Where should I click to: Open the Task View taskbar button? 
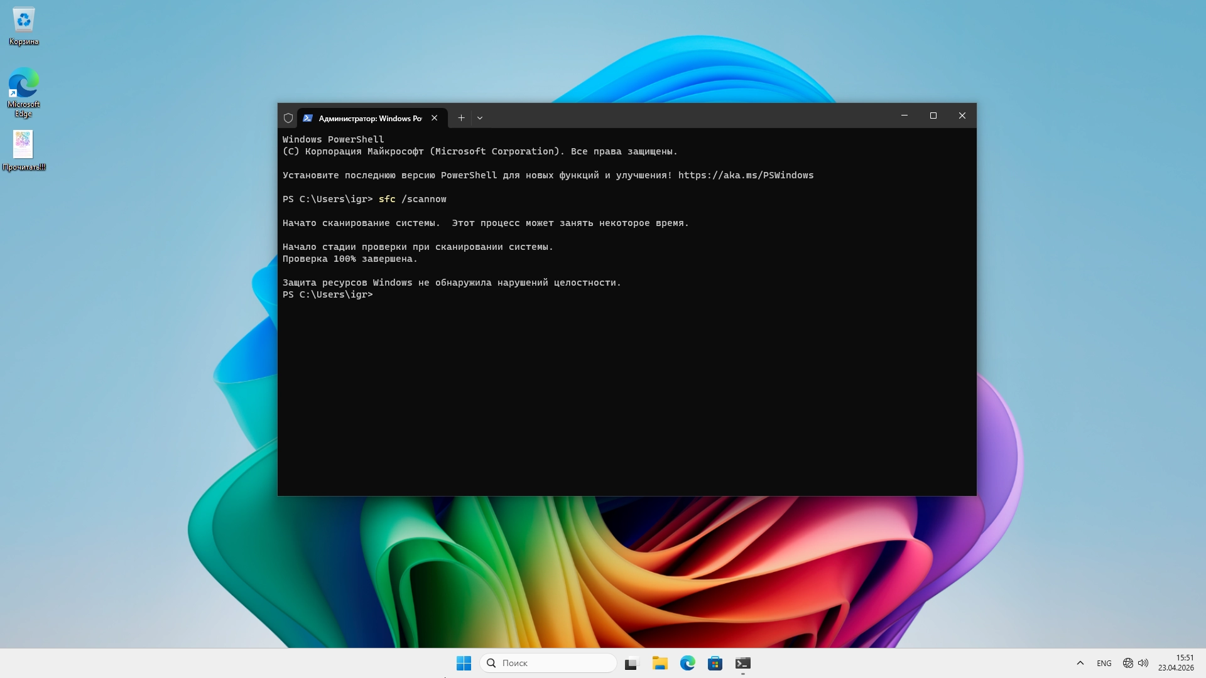click(x=631, y=663)
